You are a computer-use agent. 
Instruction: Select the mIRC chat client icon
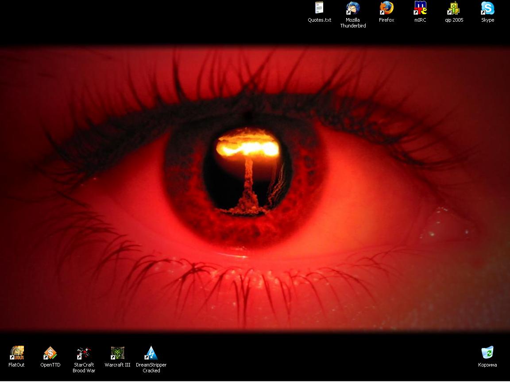point(420,8)
